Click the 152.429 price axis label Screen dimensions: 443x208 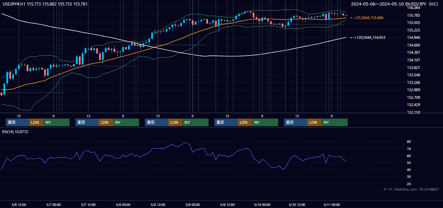pyautogui.click(x=414, y=105)
